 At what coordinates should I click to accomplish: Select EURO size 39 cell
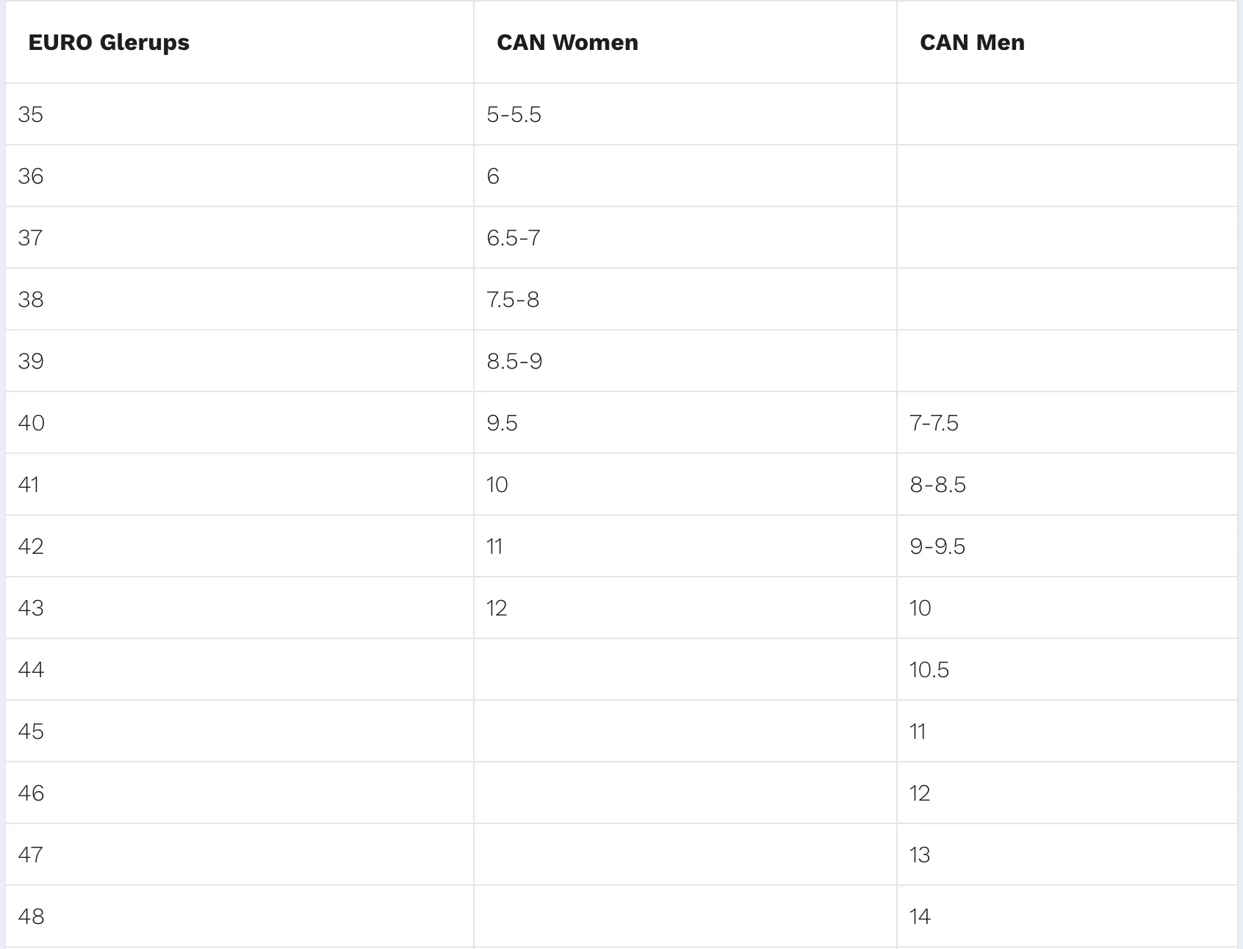(239, 361)
